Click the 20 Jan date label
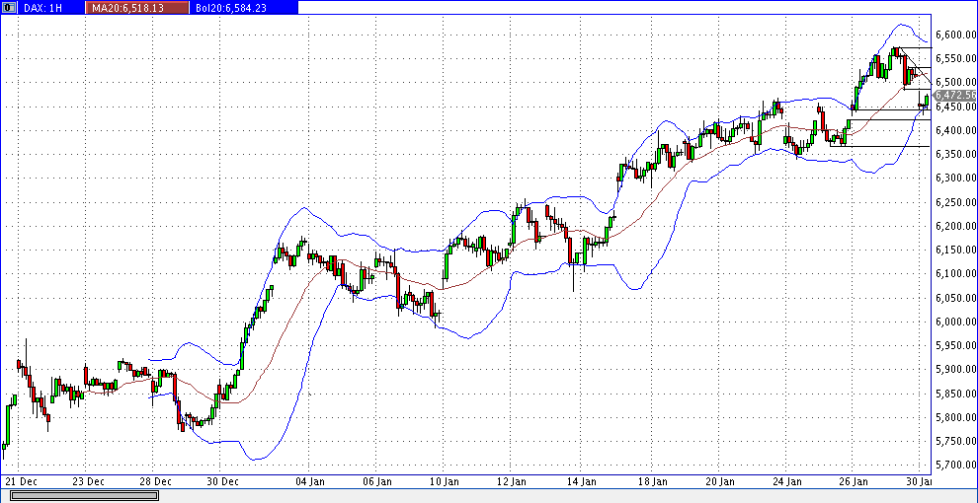 pyautogui.click(x=719, y=482)
